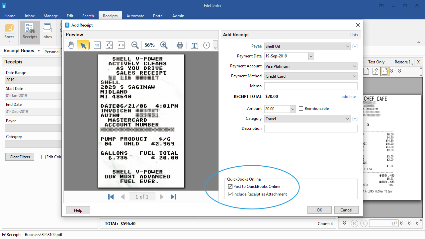Uncheck Post to QuickBooks Online
Image resolution: width=425 pixels, height=239 pixels.
click(x=230, y=187)
